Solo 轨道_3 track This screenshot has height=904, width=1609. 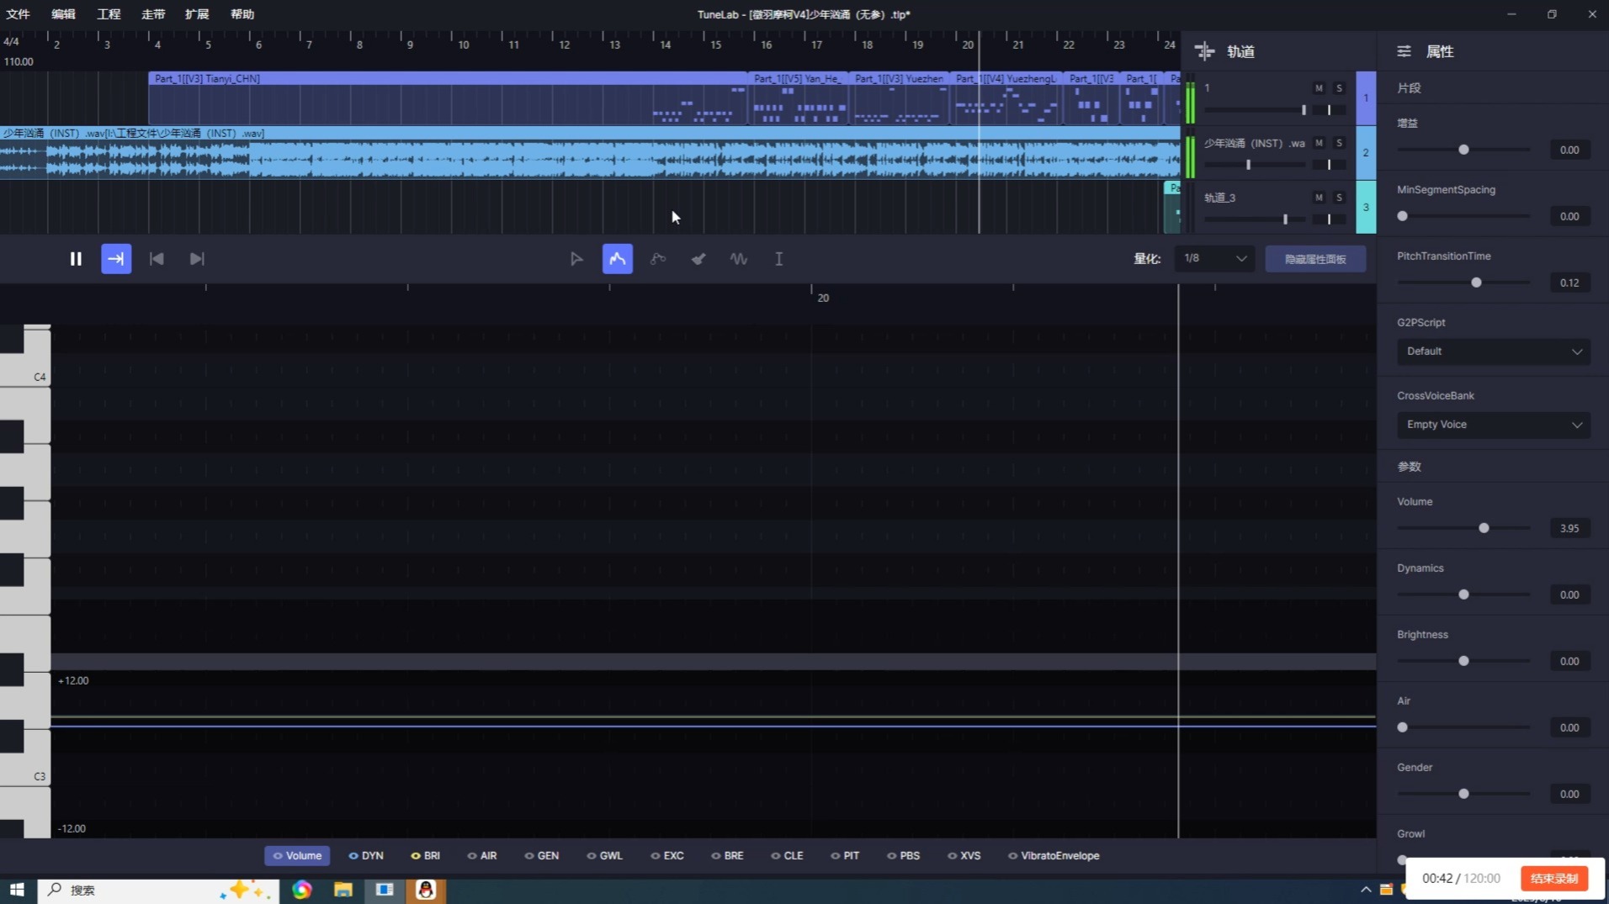(x=1339, y=198)
